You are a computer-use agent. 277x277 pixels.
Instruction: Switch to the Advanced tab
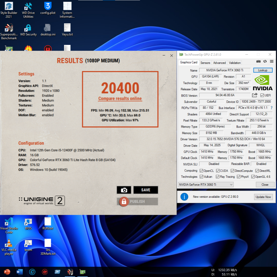219,63
